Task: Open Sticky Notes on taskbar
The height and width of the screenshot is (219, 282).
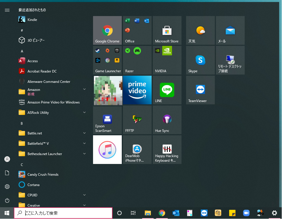Action: pyautogui.click(x=232, y=213)
